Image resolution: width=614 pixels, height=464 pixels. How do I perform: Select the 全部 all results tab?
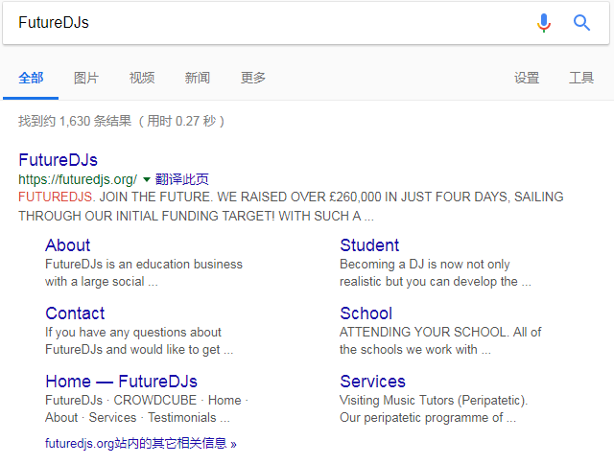click(31, 78)
